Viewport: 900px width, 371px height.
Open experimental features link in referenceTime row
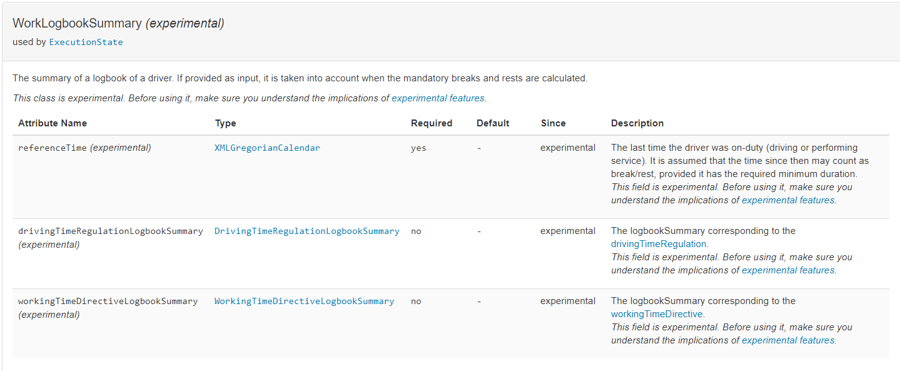click(788, 200)
